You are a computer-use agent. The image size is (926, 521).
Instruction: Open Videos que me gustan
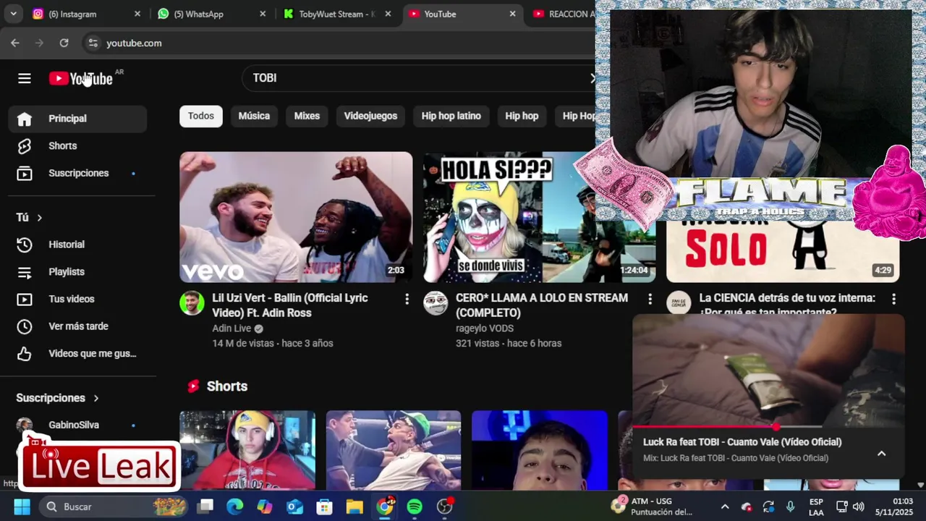(x=77, y=354)
